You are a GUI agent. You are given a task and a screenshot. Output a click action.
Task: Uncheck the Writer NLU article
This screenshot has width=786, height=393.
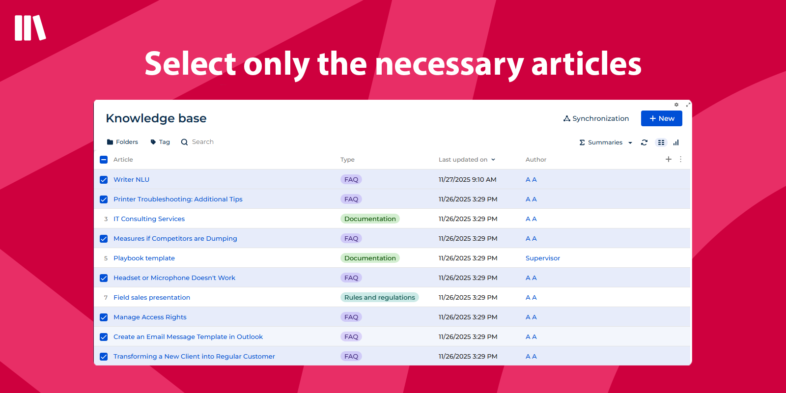(x=104, y=180)
